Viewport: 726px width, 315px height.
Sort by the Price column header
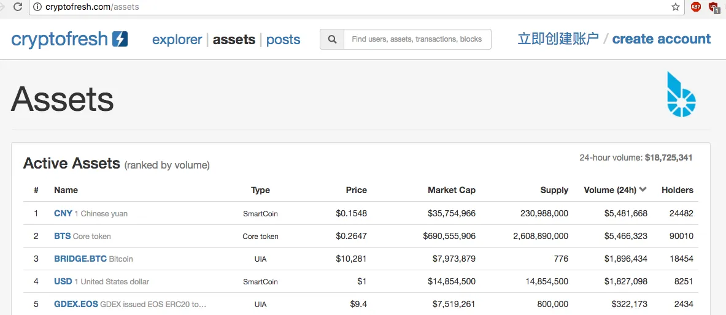point(356,190)
